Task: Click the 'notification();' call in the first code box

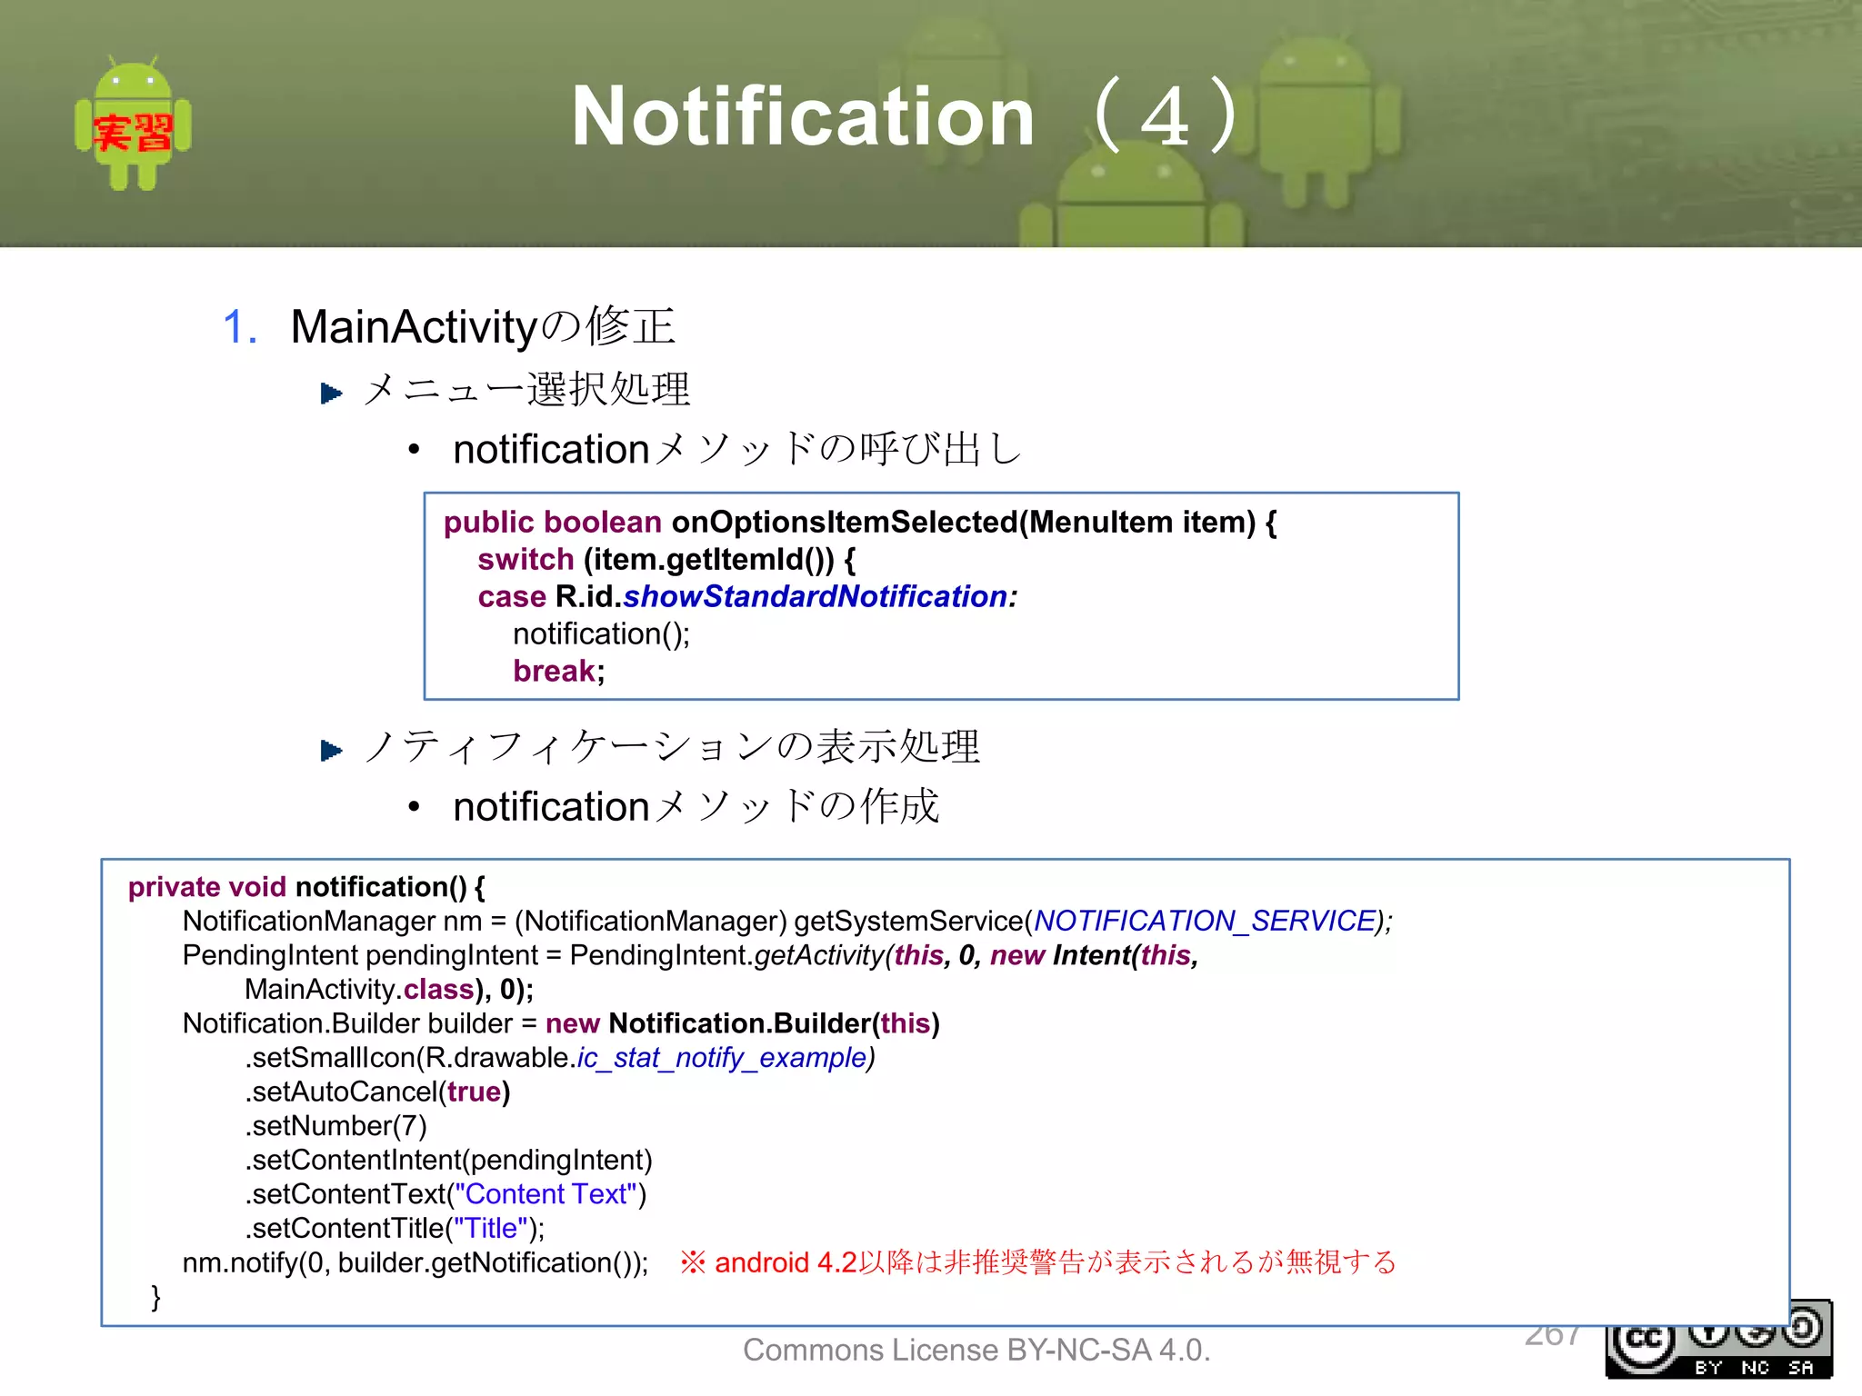Action: tap(602, 634)
